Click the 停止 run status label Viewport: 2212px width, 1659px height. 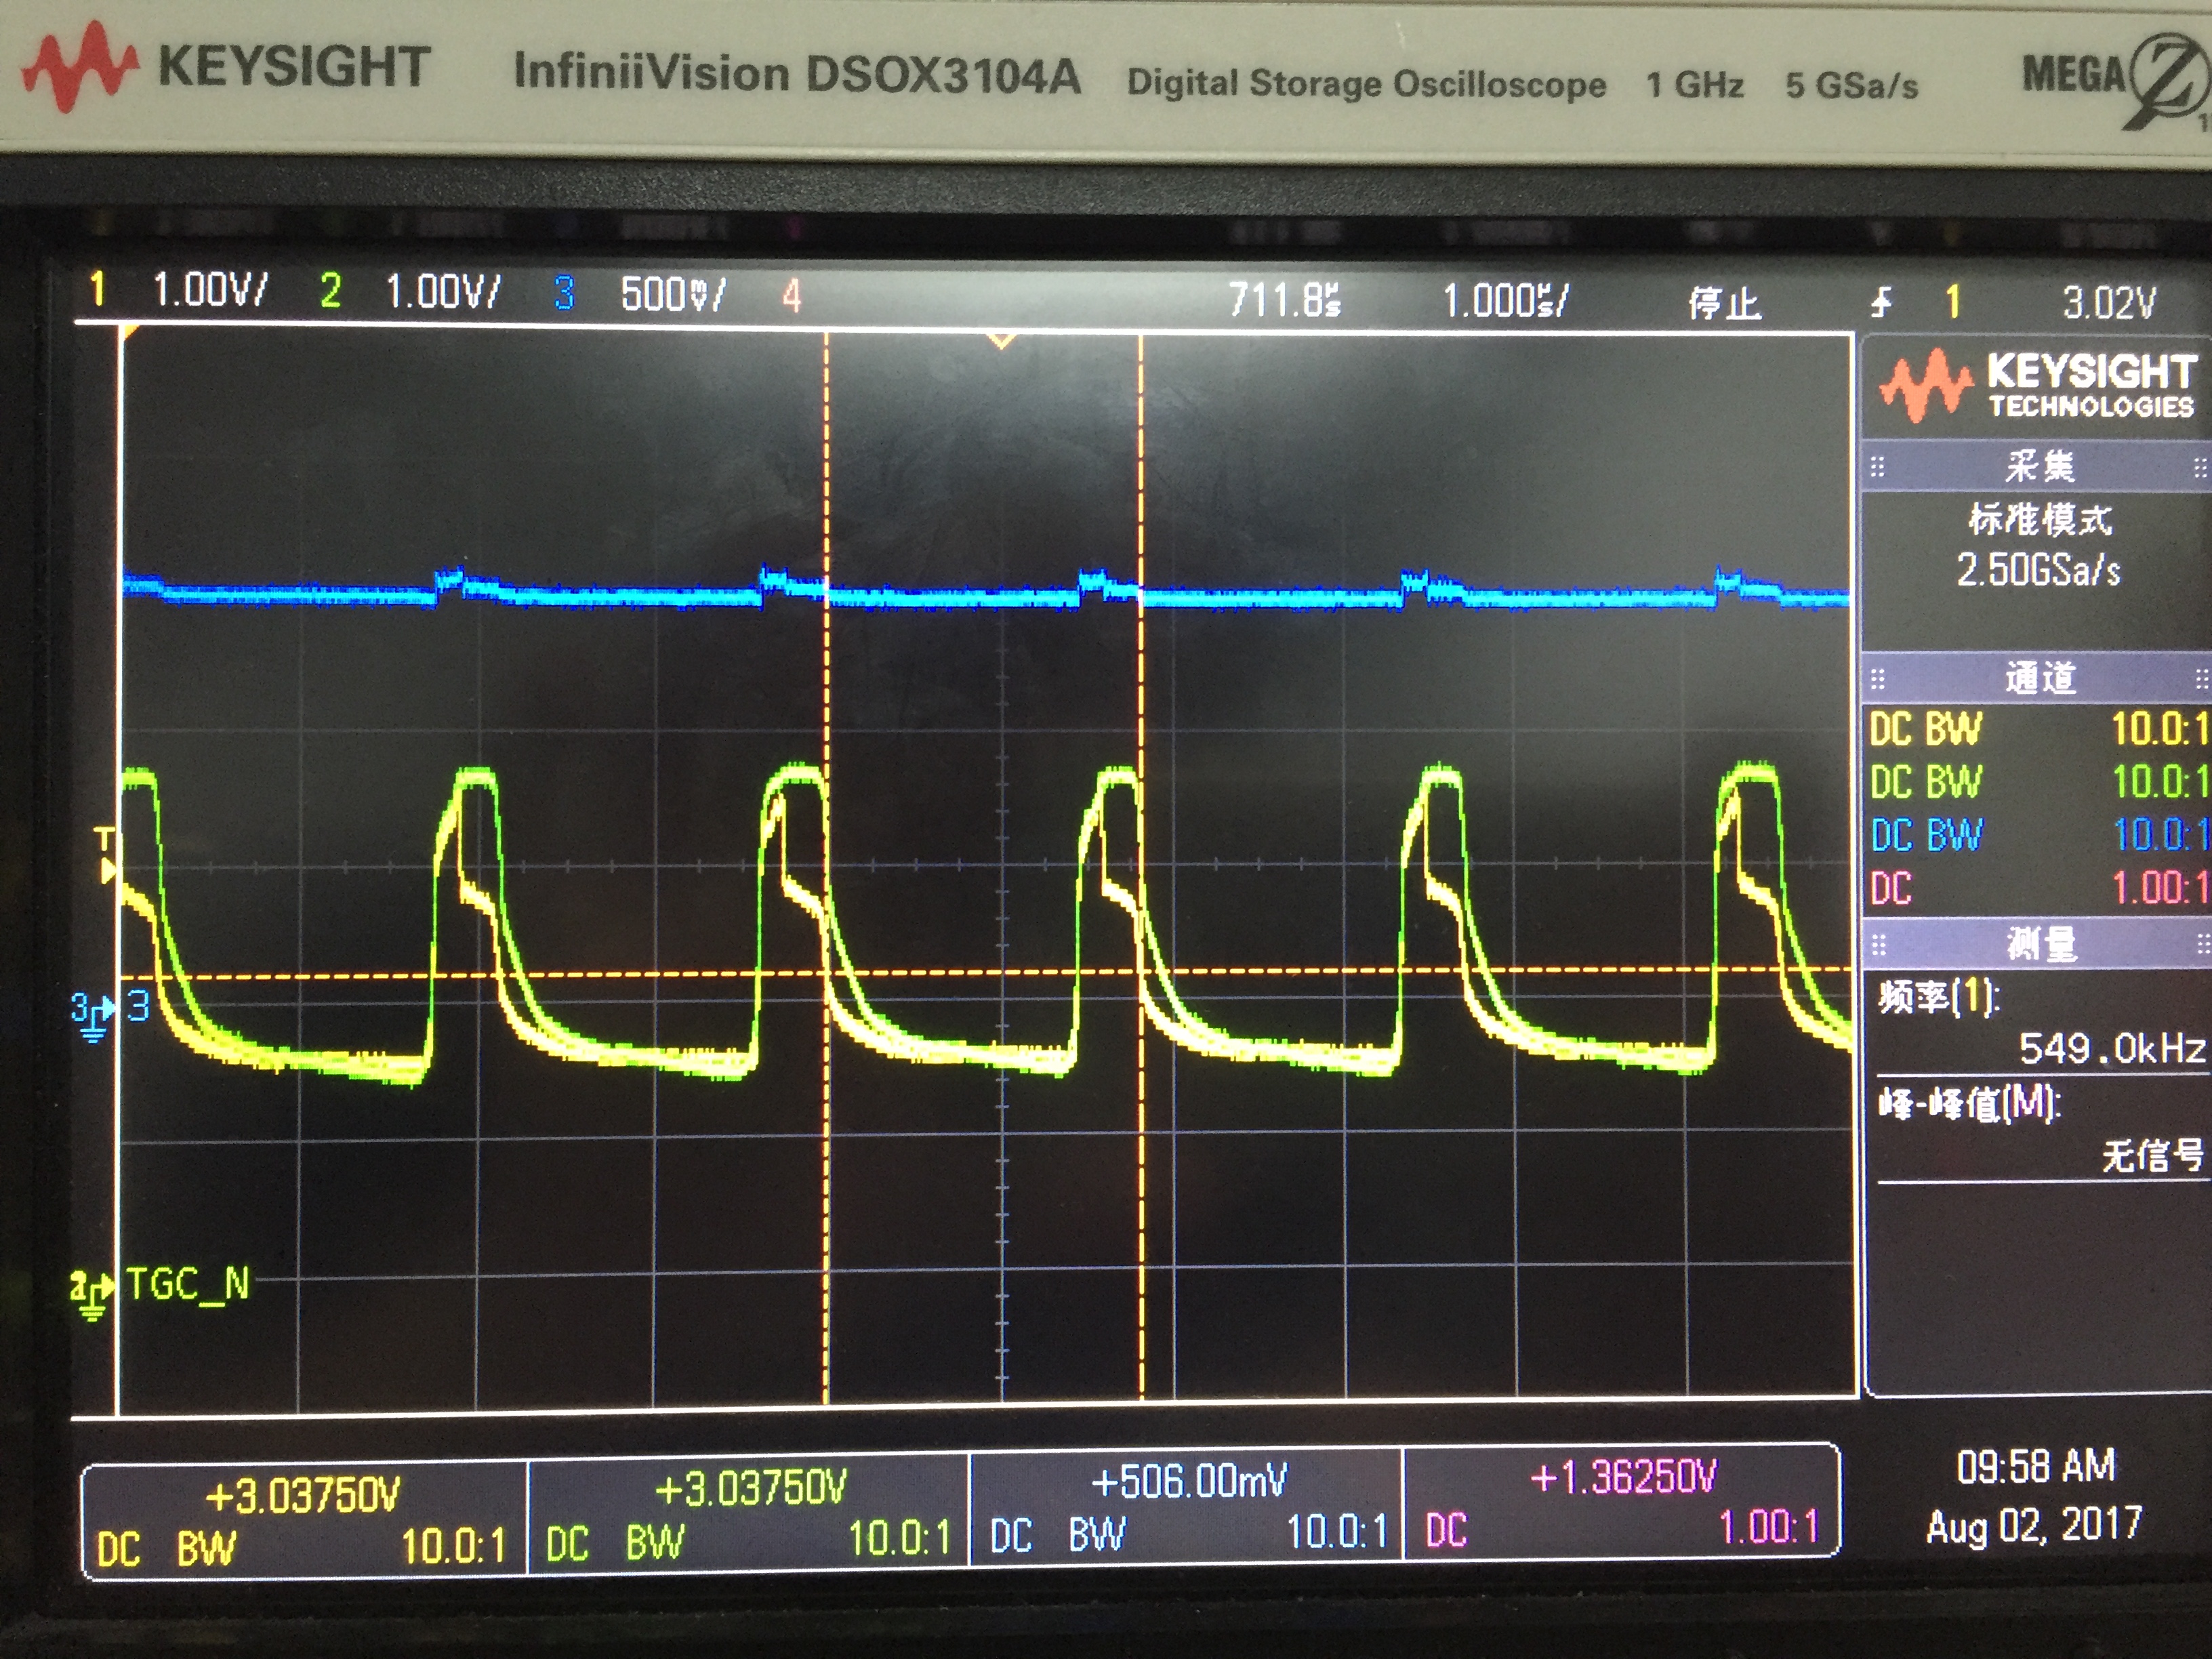pyautogui.click(x=1724, y=302)
